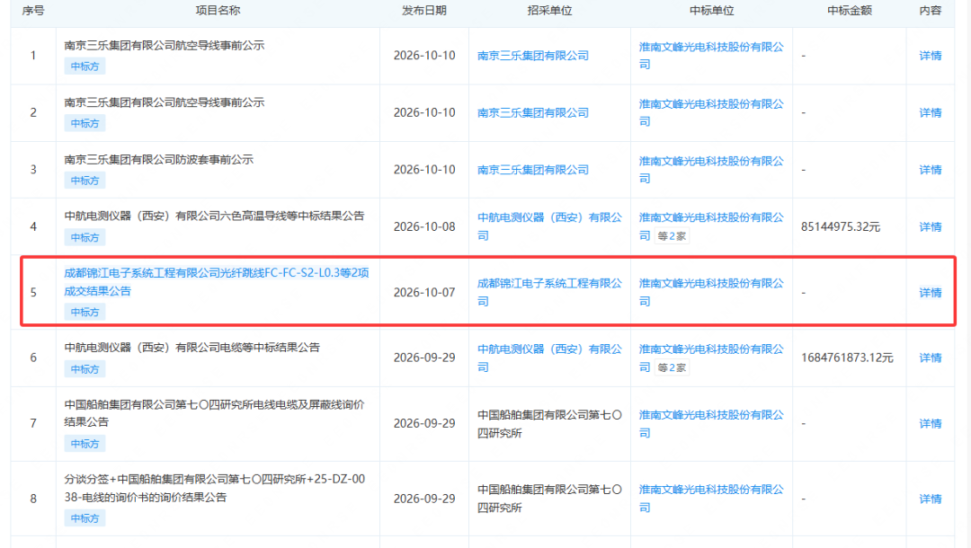Open 淮南文峰光电科技 winner link in row 1
This screenshot has height=548, width=971.
coord(711,56)
